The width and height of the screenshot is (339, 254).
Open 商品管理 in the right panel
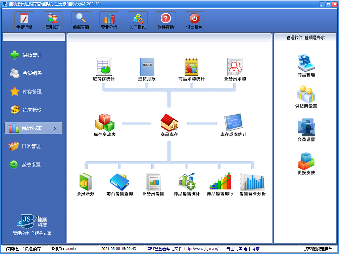coord(306,66)
